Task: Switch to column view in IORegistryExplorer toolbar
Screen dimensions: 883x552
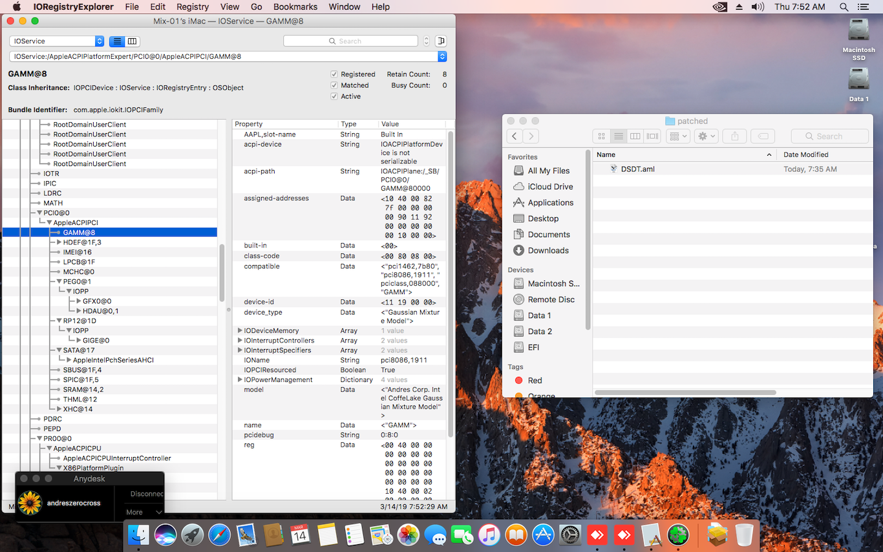Action: (x=133, y=41)
